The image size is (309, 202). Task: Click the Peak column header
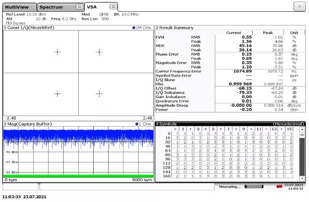click(x=268, y=33)
